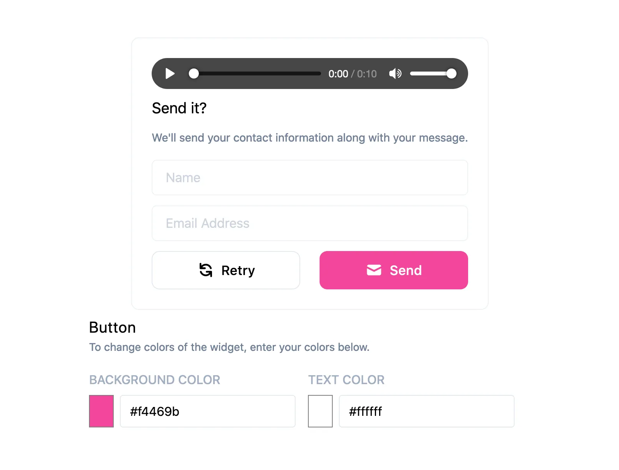Click the audio time display 0:00 / 0:10
The image size is (619, 470).
click(x=352, y=74)
